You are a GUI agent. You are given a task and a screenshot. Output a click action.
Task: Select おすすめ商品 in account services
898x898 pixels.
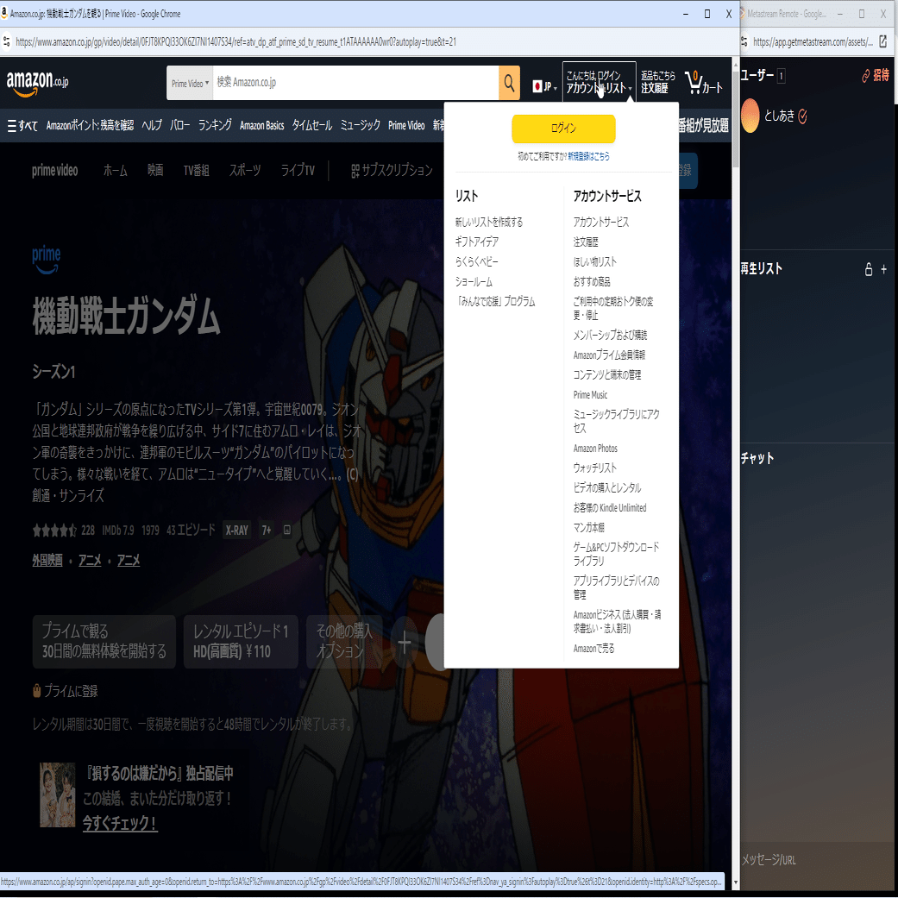pyautogui.click(x=592, y=282)
